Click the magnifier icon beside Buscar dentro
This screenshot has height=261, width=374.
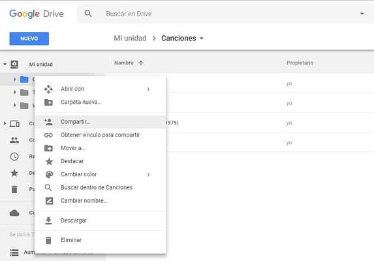click(48, 188)
